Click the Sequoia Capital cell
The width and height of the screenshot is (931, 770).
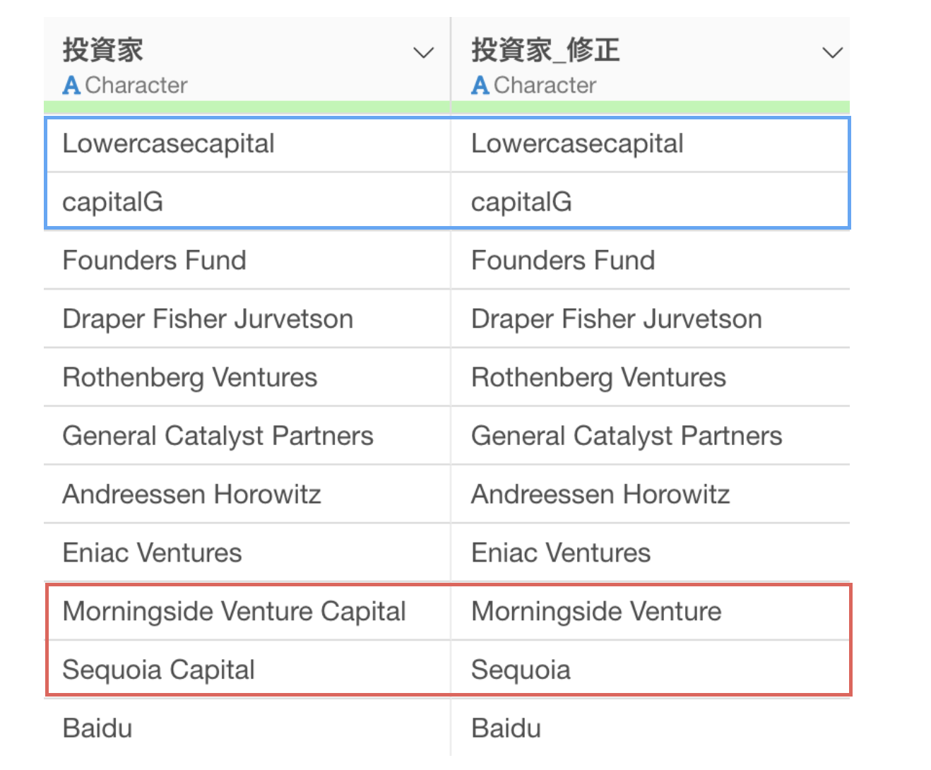247,670
